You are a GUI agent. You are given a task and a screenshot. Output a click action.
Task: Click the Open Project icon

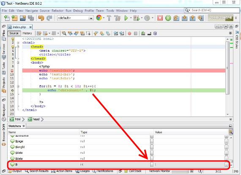[23, 18]
